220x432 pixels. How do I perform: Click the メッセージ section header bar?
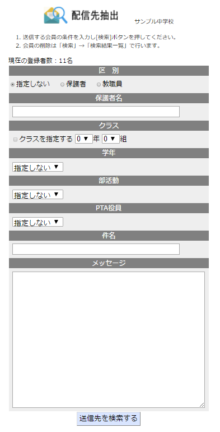tap(109, 263)
